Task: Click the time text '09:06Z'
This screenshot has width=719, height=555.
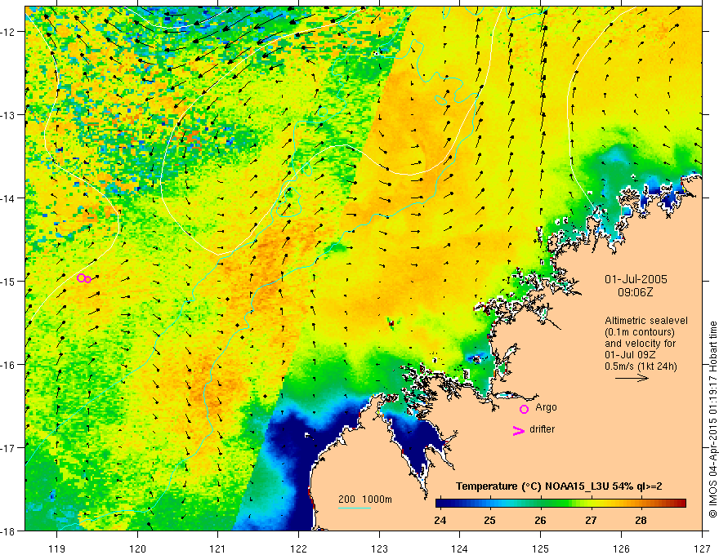Action: (635, 292)
